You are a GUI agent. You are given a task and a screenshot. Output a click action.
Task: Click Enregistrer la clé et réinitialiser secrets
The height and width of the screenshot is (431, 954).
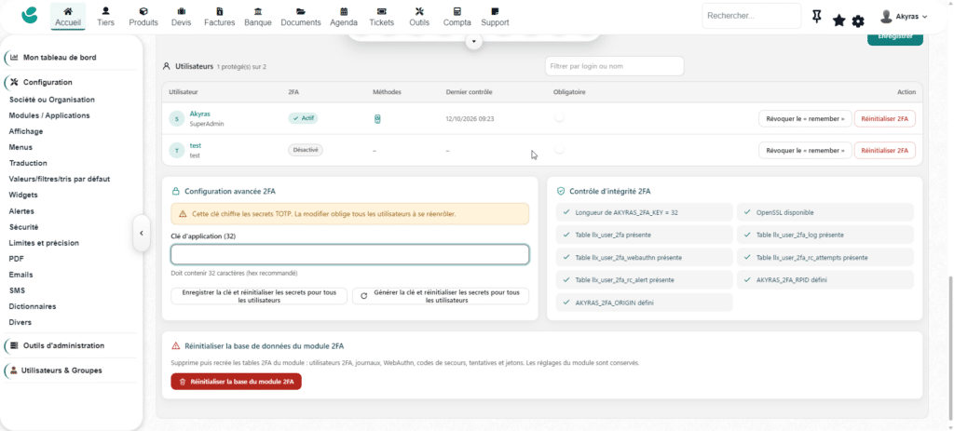point(259,296)
